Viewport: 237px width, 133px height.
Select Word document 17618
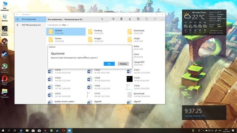point(66,71)
